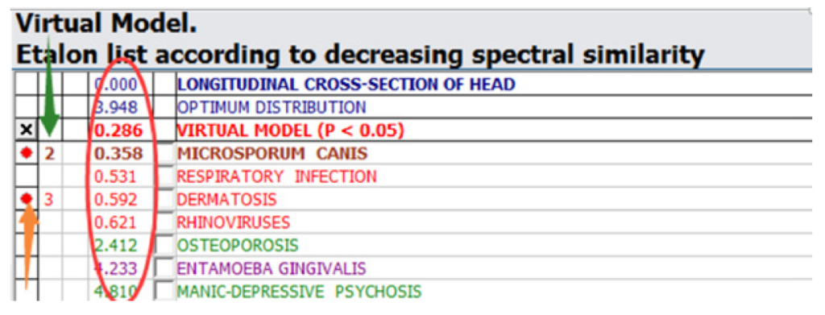Select LONGITUDINAL CROSS-SECTION OF HEAD entry

point(346,84)
